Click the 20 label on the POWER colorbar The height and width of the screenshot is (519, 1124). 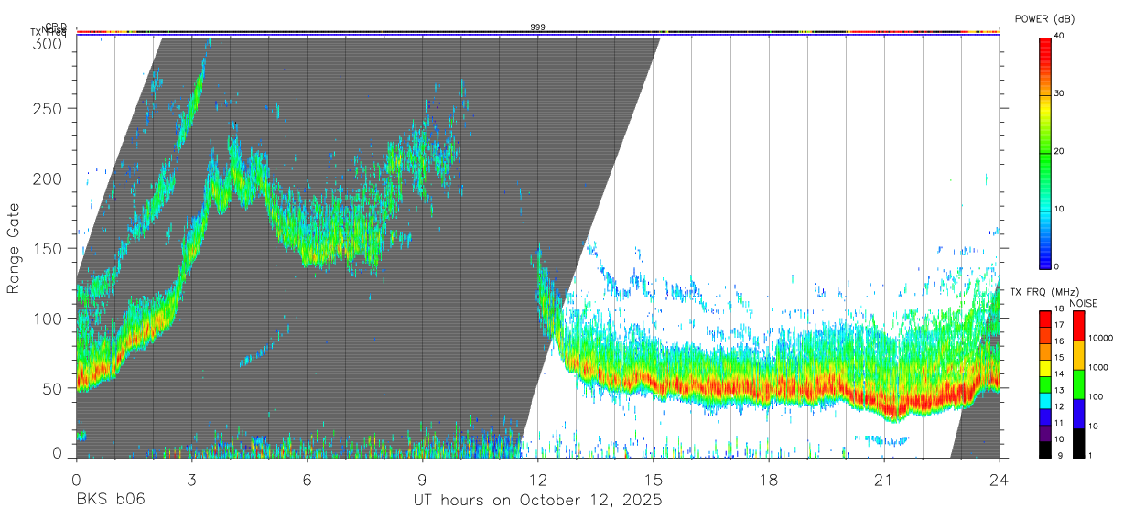point(1059,151)
